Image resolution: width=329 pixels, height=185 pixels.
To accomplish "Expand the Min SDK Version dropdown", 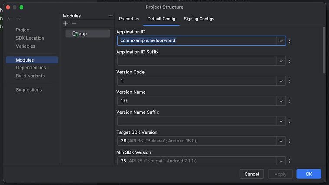I will [281, 161].
